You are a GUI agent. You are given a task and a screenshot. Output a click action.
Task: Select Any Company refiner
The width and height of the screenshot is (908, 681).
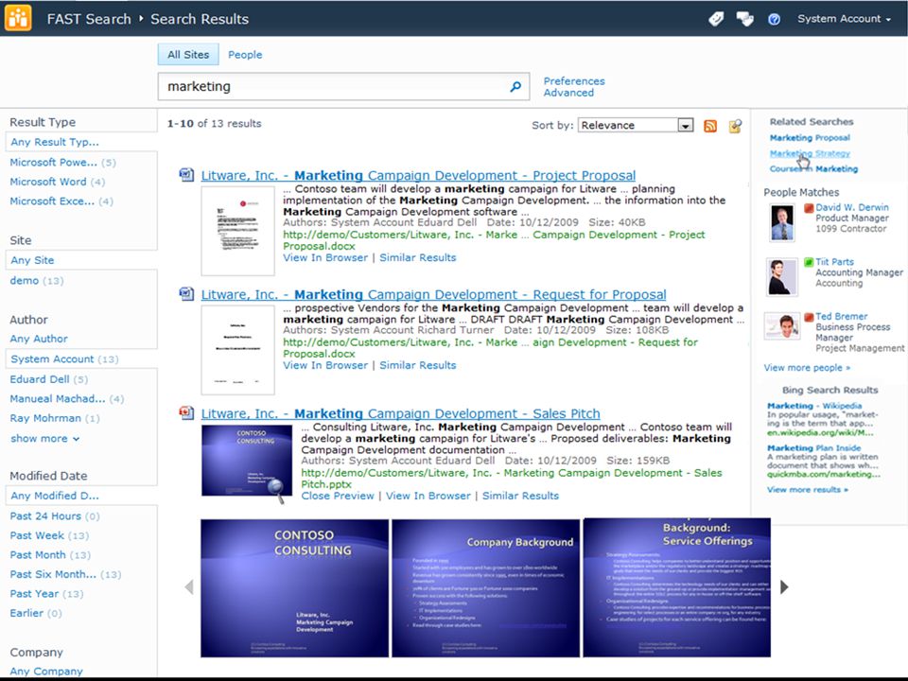pos(46,672)
